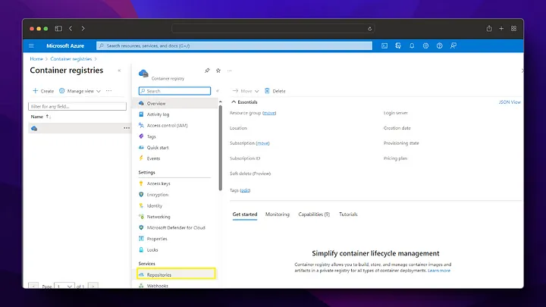The width and height of the screenshot is (546, 307).
Task: Collapse the Essentials section
Action: point(244,102)
